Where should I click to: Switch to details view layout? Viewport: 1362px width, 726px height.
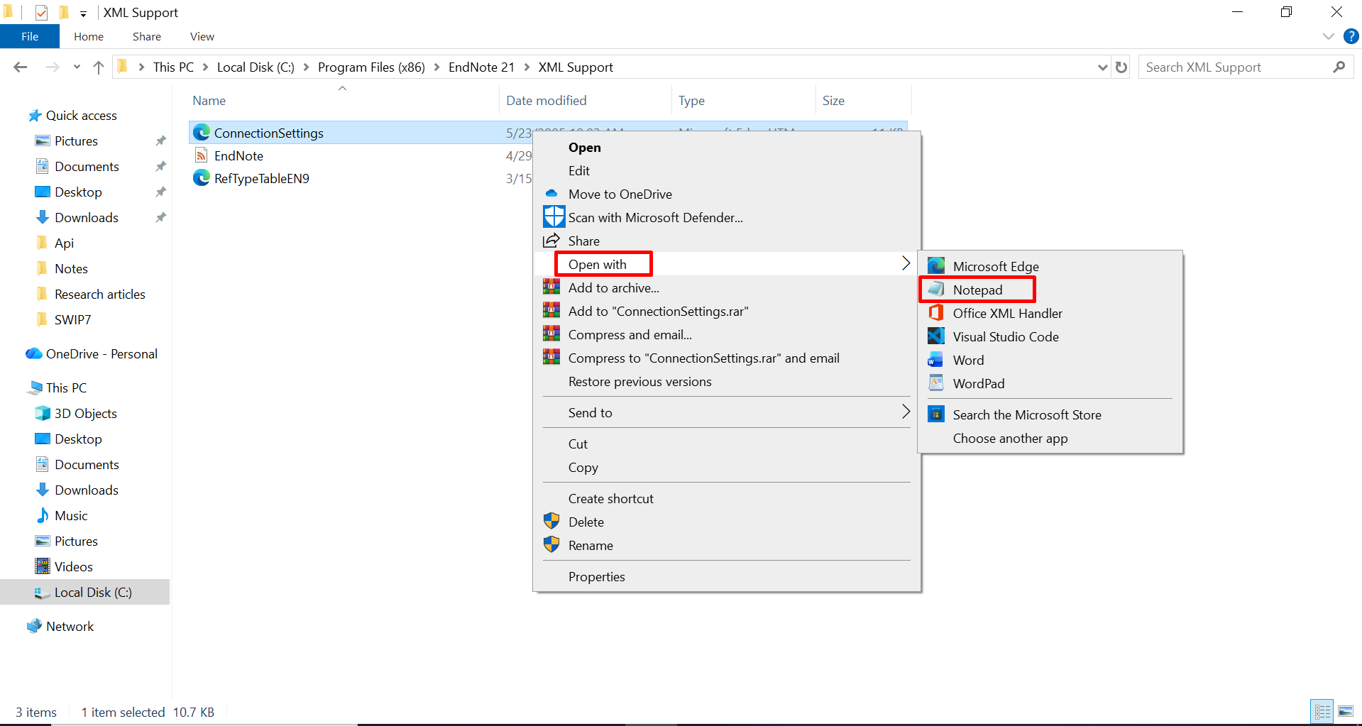pyautogui.click(x=1322, y=711)
